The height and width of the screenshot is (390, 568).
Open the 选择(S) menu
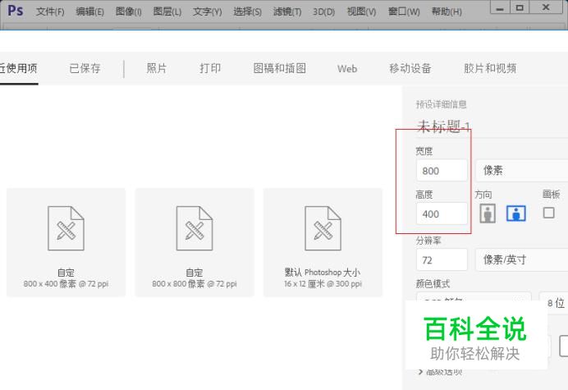click(x=247, y=12)
